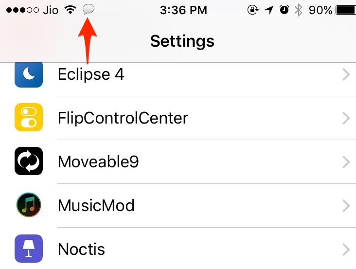Tap the Moveable9 circular arrows icon

(29, 161)
